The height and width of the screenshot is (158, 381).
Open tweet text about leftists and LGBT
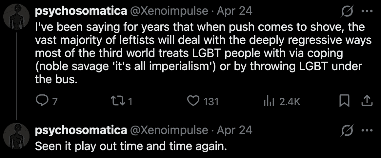pos(197,52)
